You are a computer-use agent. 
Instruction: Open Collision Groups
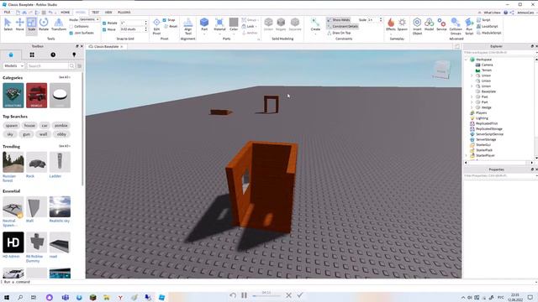(456, 26)
